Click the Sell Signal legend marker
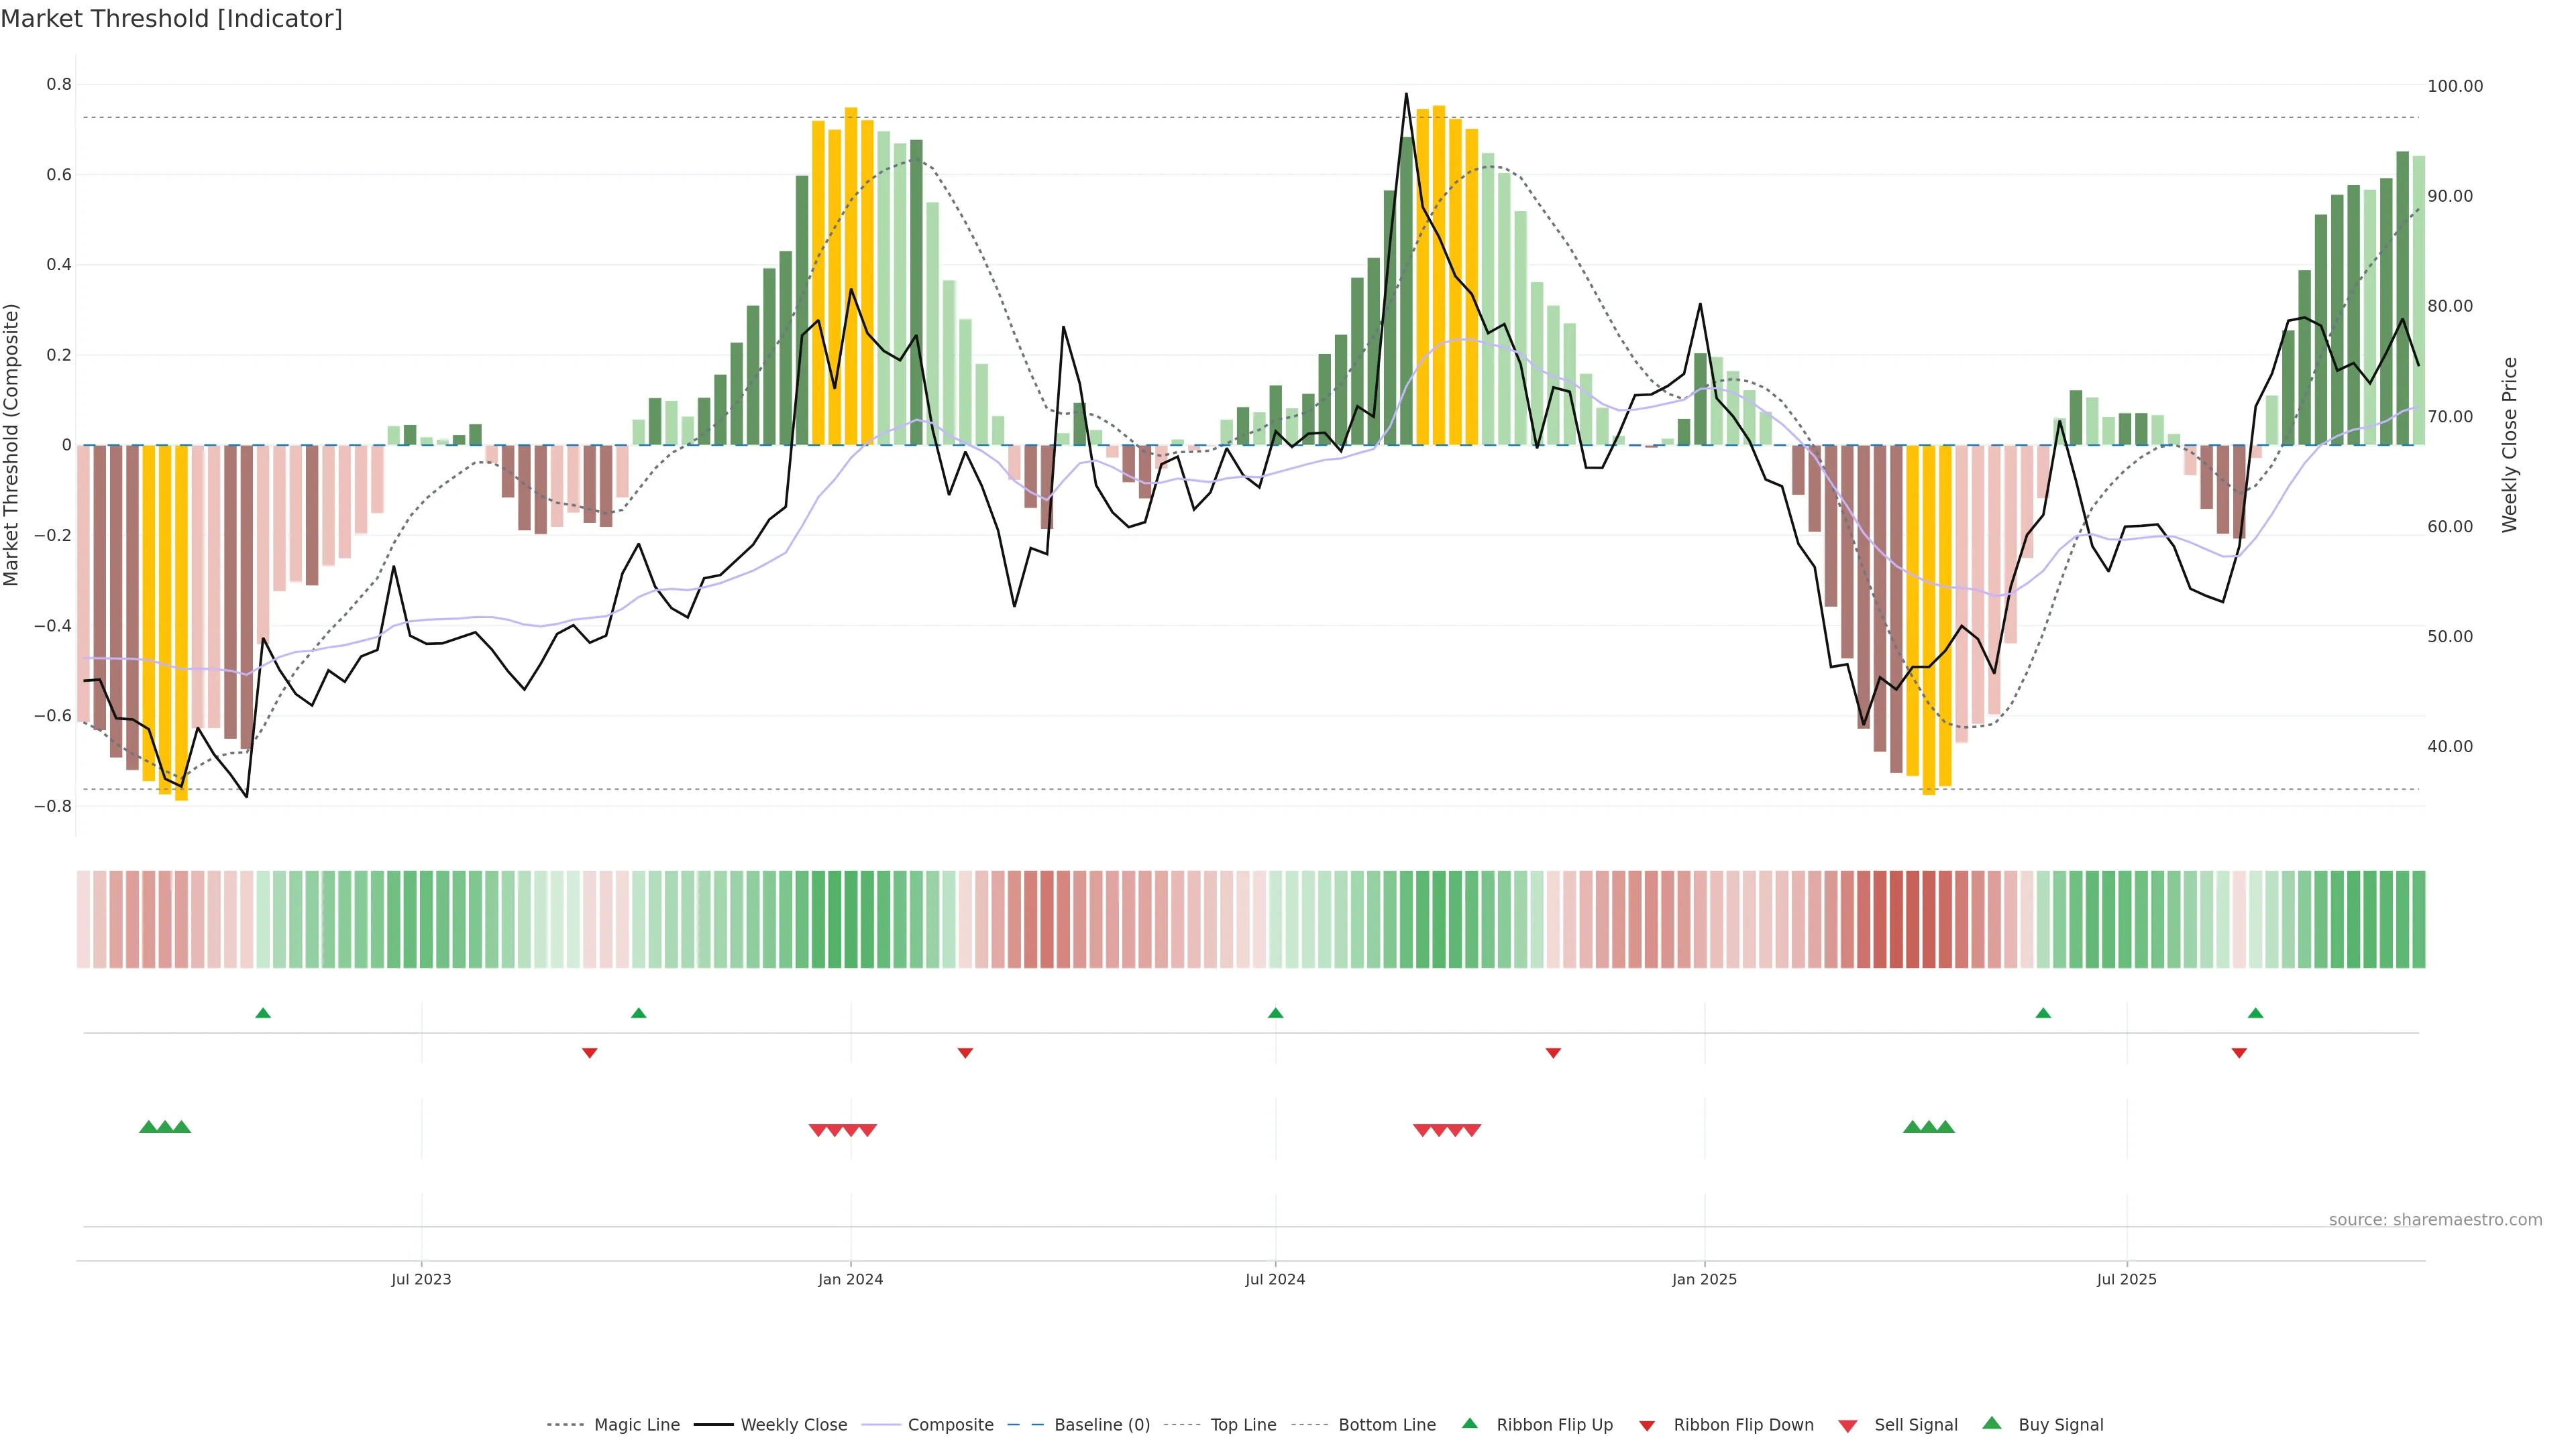 click(1847, 1426)
